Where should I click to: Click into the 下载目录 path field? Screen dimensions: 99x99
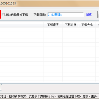(x=65, y=15)
